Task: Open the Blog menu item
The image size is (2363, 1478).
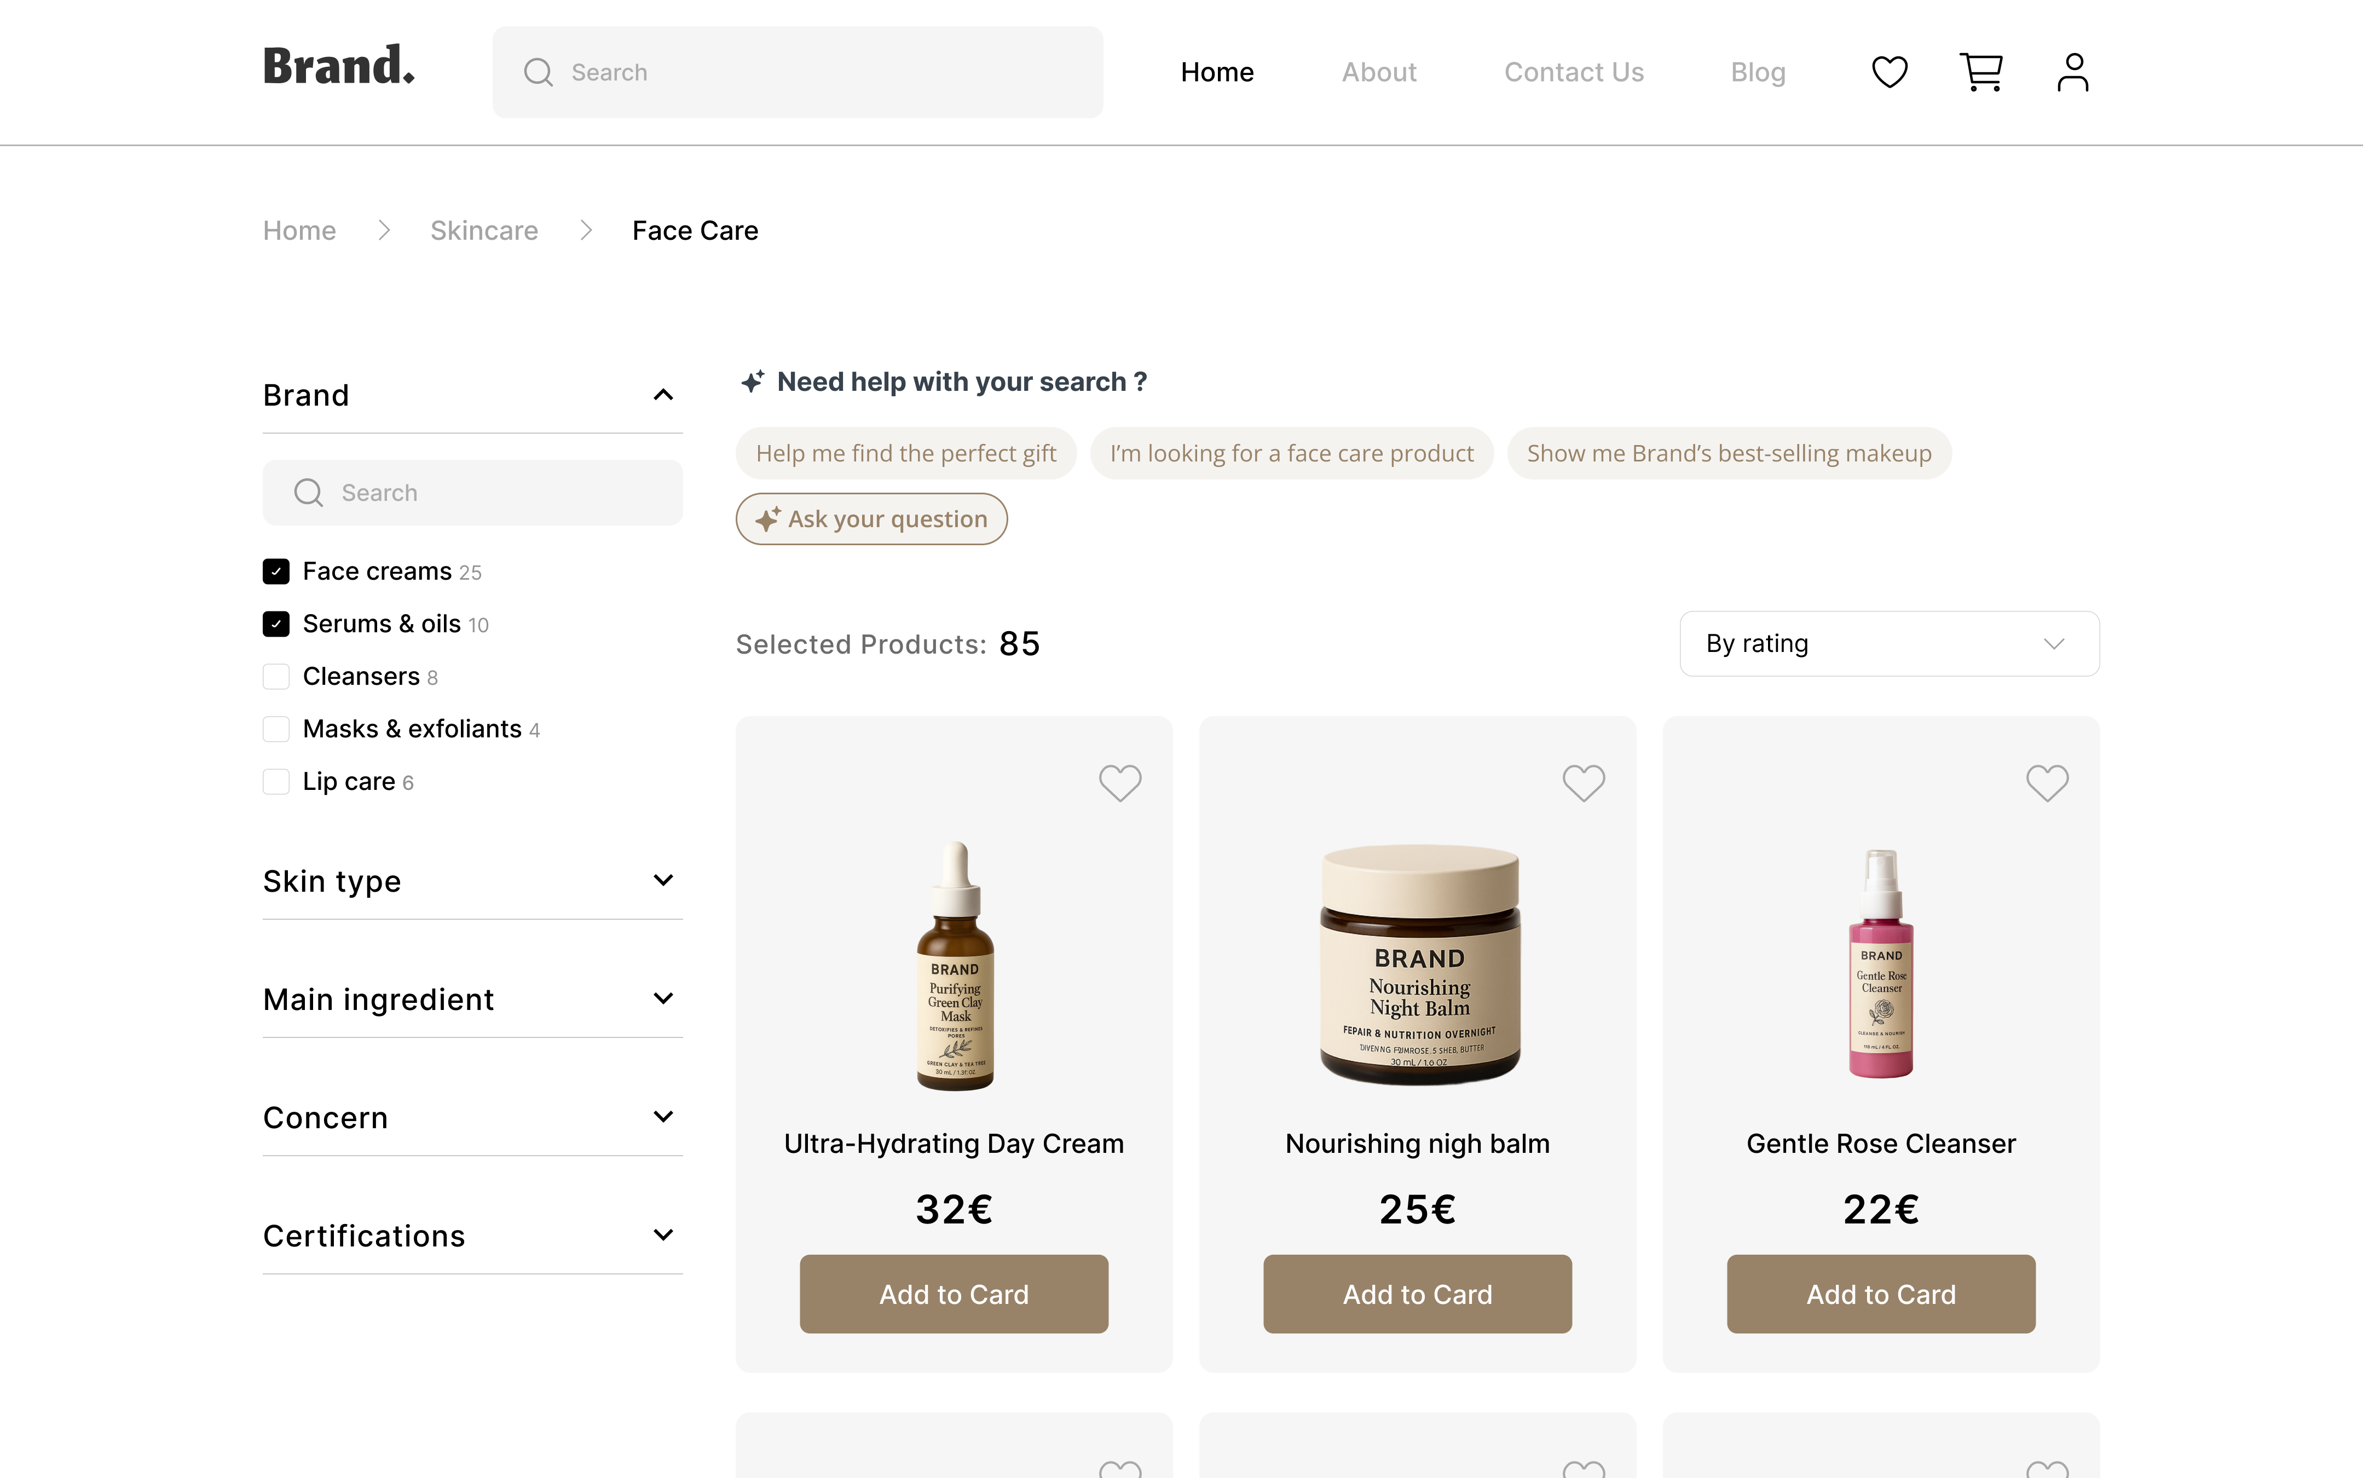Action: tap(1757, 72)
